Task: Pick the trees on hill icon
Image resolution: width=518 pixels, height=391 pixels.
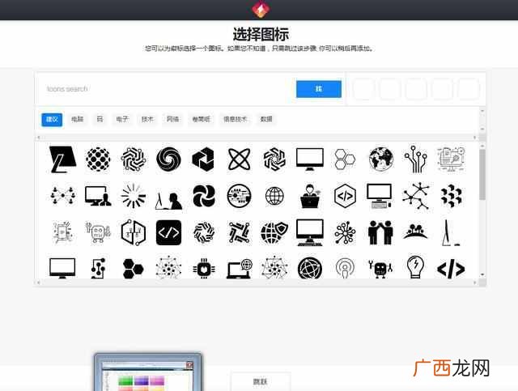Action: (415, 232)
